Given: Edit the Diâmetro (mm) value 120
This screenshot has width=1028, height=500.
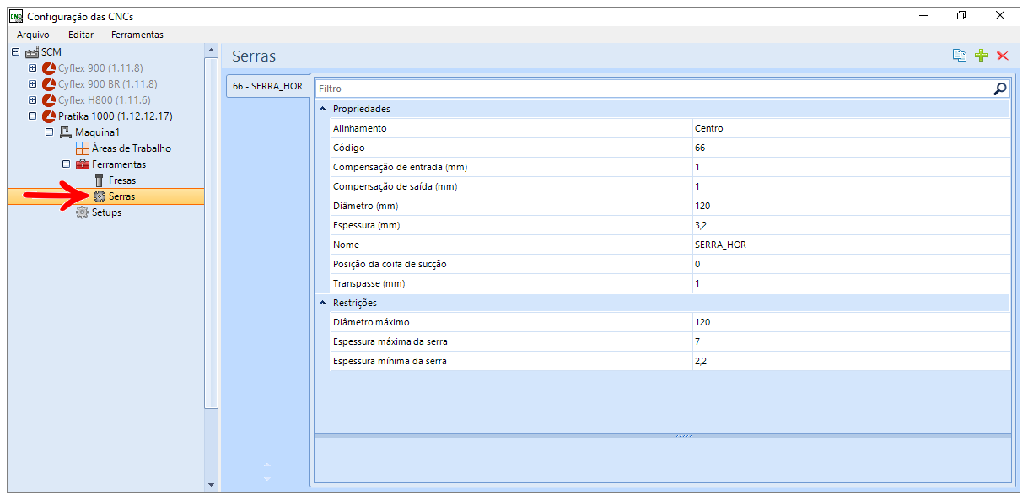Looking at the screenshot, I should tap(851, 206).
